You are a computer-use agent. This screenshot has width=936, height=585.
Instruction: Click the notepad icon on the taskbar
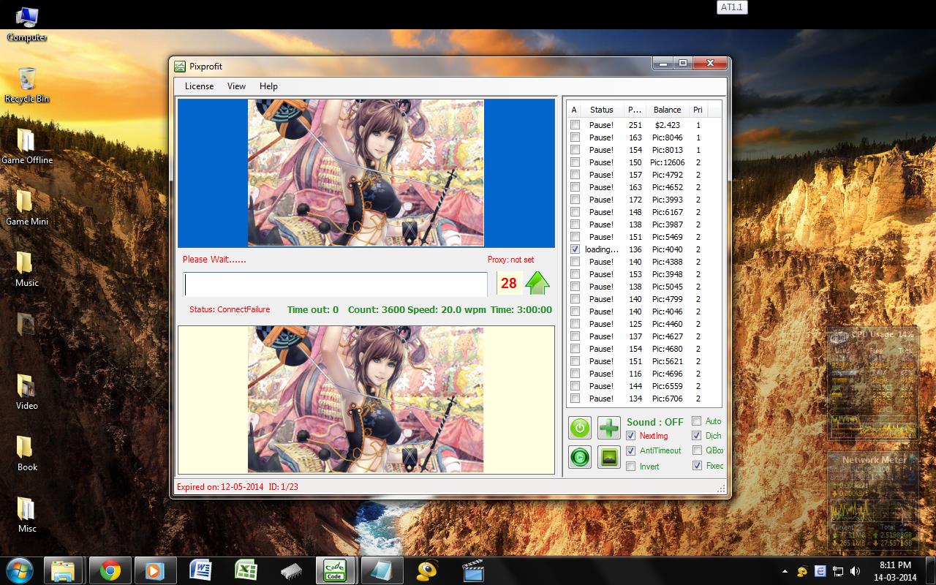point(381,570)
